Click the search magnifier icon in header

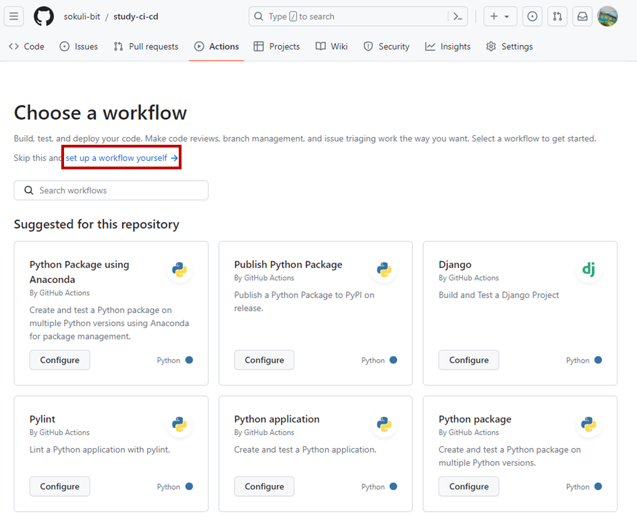pos(259,16)
